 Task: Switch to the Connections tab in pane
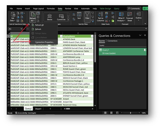pyautogui.click(x=112, y=41)
